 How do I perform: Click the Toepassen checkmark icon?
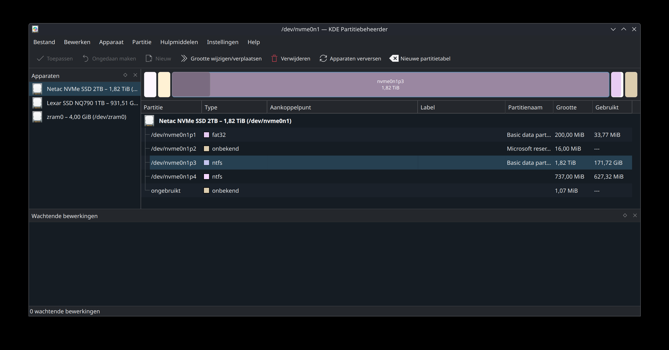40,58
